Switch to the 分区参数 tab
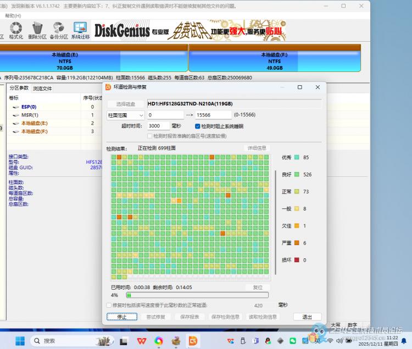412x349 pixels. 19,88
